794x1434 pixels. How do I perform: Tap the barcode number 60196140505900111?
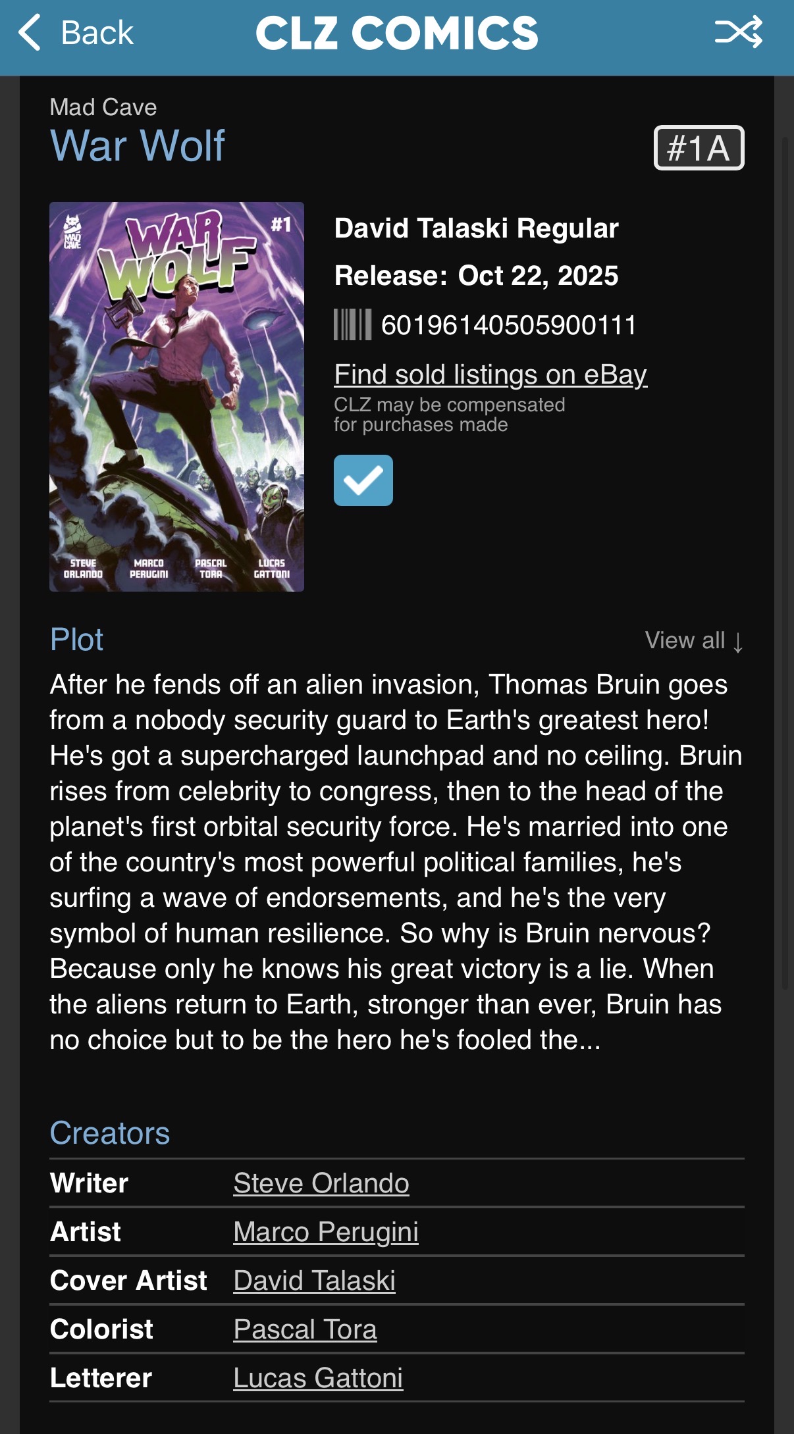click(508, 325)
